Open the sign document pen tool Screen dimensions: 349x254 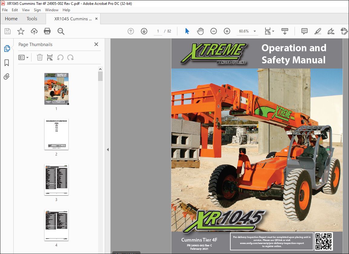331,31
